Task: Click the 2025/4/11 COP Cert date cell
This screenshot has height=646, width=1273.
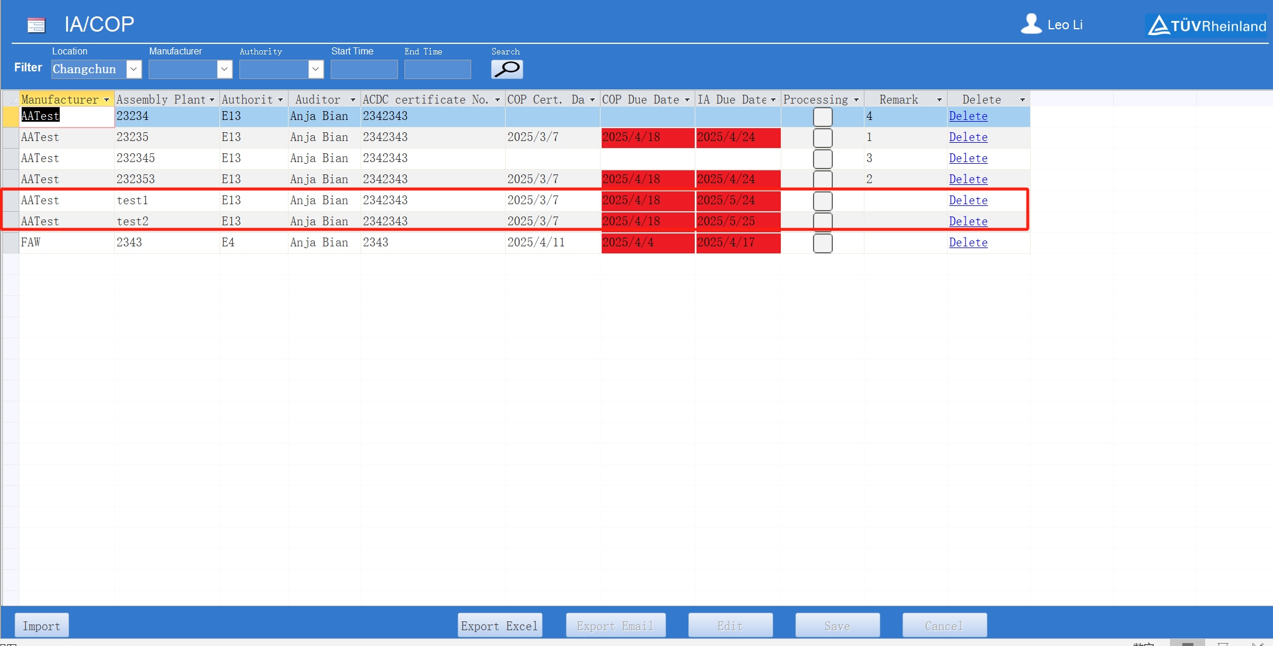Action: click(x=553, y=243)
